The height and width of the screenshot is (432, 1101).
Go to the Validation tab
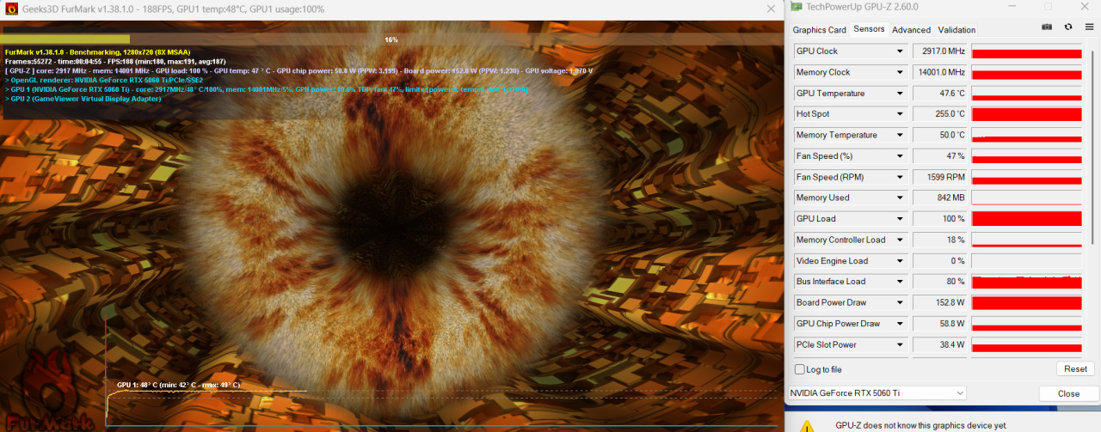pos(956,30)
